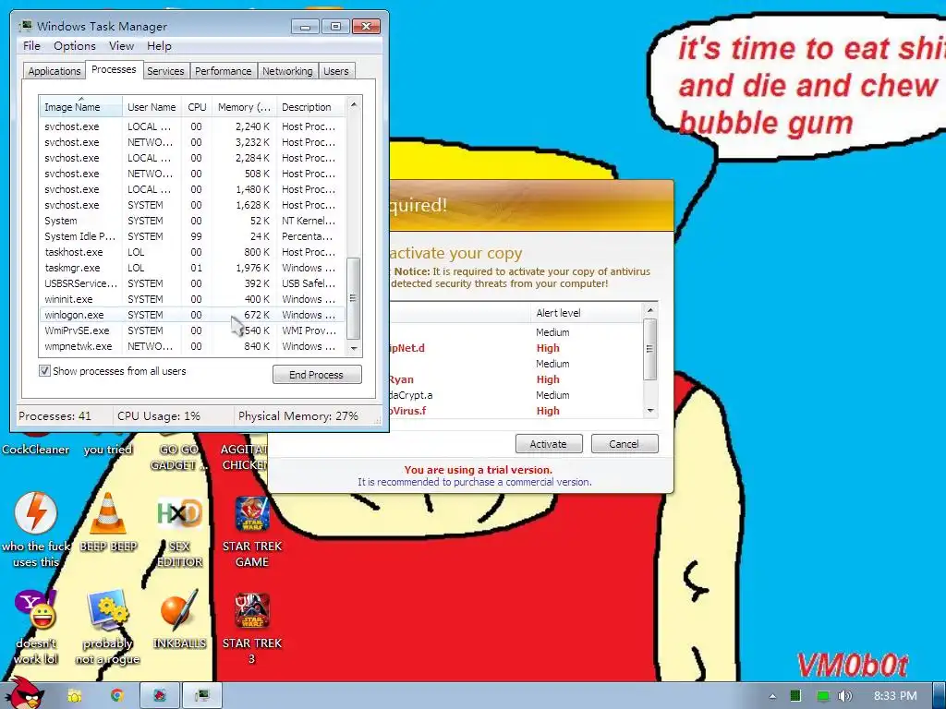Open the GO GO GADGET desktop shortcut
Image resolution: width=946 pixels, height=709 pixels.
[x=178, y=456]
